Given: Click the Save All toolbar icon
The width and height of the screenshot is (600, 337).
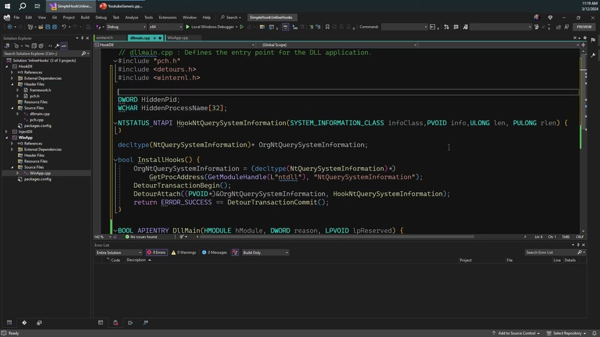Looking at the screenshot, I should coord(54,27).
